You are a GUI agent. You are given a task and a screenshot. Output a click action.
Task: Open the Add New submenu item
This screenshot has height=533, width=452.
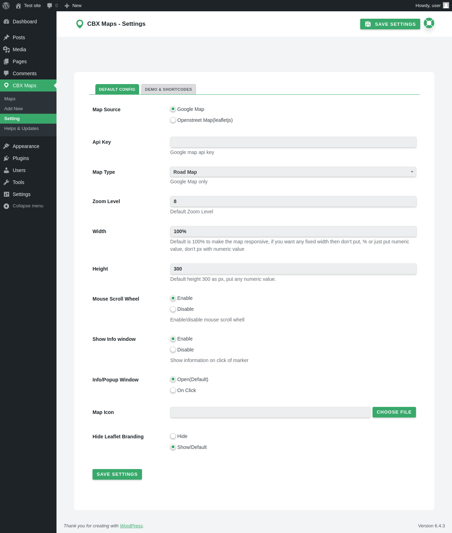pyautogui.click(x=28, y=109)
